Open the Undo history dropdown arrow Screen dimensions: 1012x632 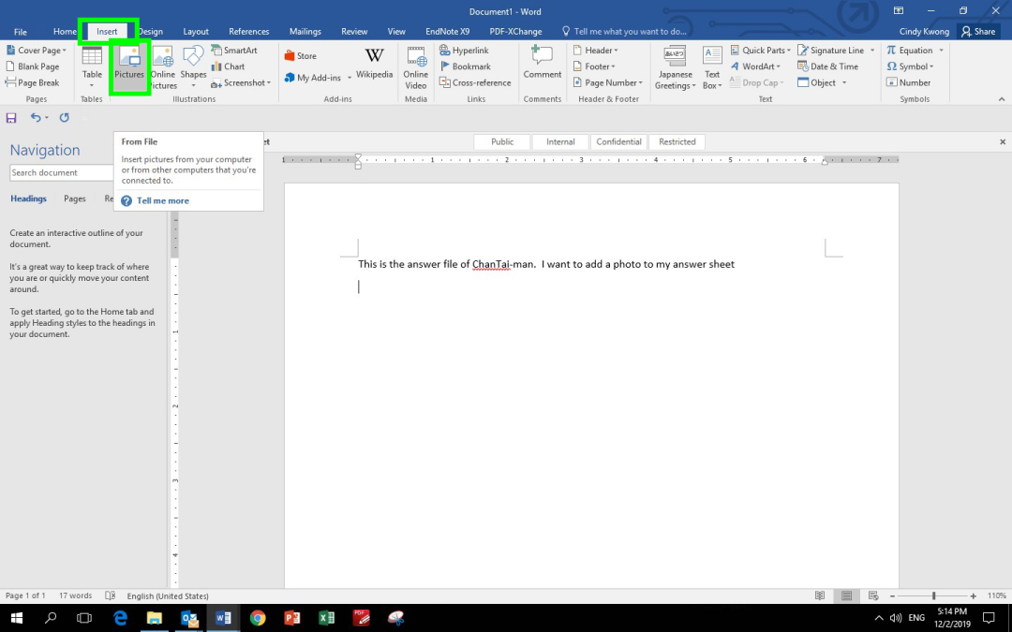pos(47,117)
